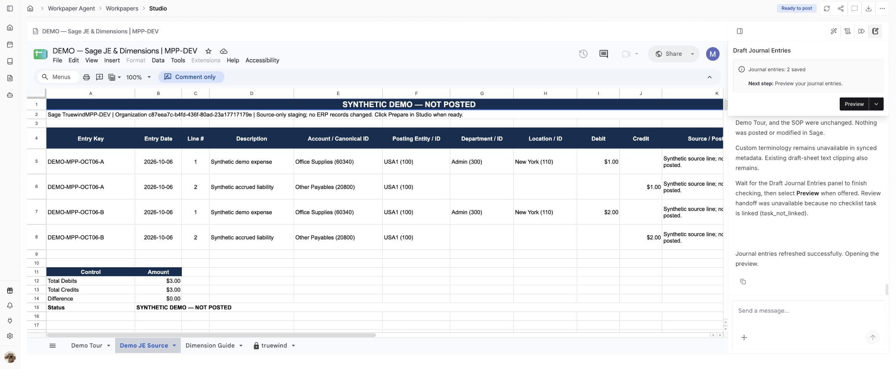Open the calendar icon in left sidebar
The image size is (896, 369).
pyautogui.click(x=10, y=45)
